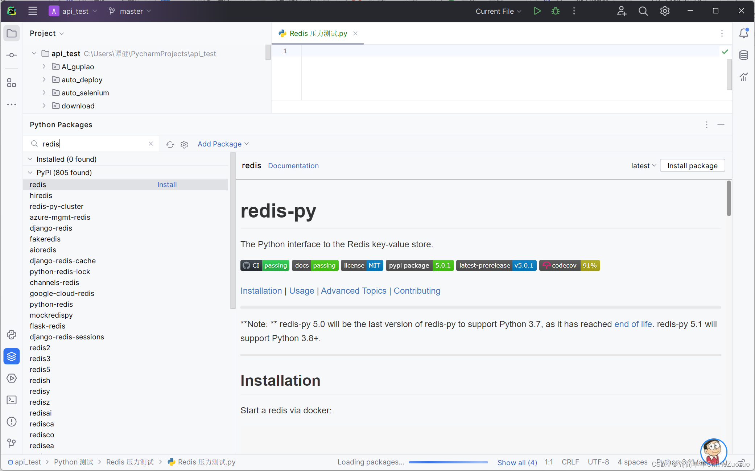
Task: Click the Installation link in redis-py docs
Action: click(261, 290)
